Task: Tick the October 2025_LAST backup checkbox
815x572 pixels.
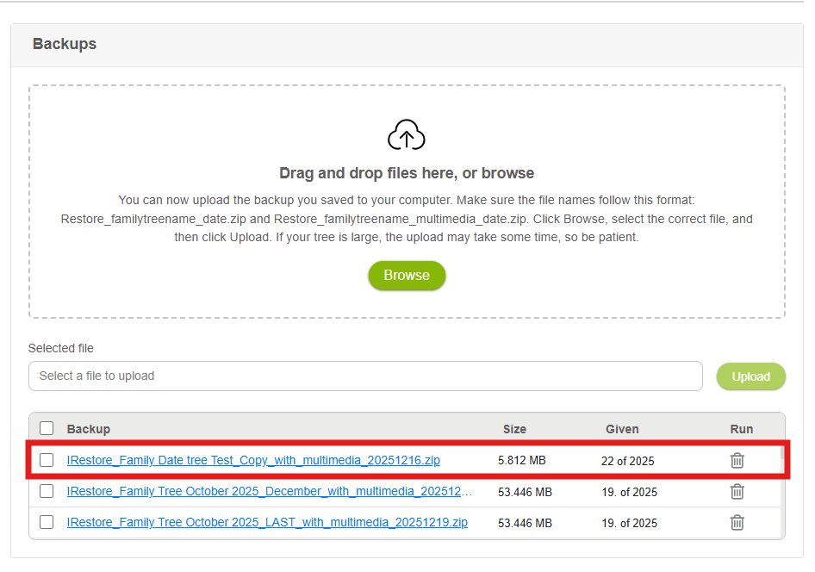Action: [x=47, y=522]
